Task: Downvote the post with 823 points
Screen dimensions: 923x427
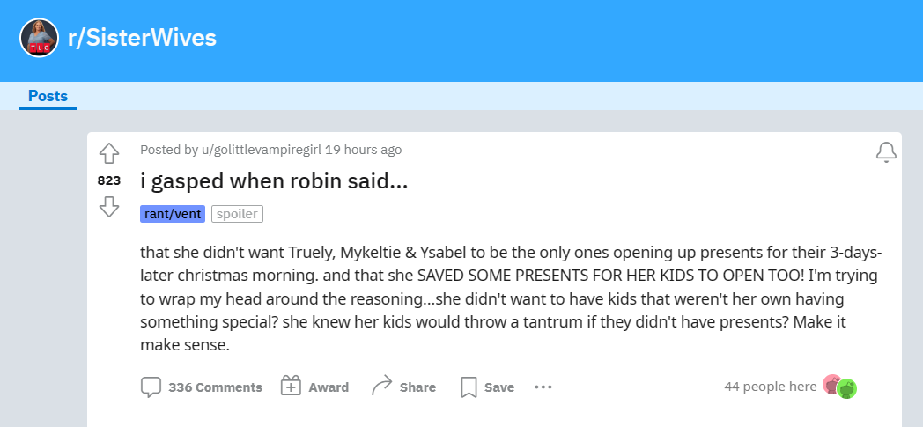Action: (x=108, y=207)
